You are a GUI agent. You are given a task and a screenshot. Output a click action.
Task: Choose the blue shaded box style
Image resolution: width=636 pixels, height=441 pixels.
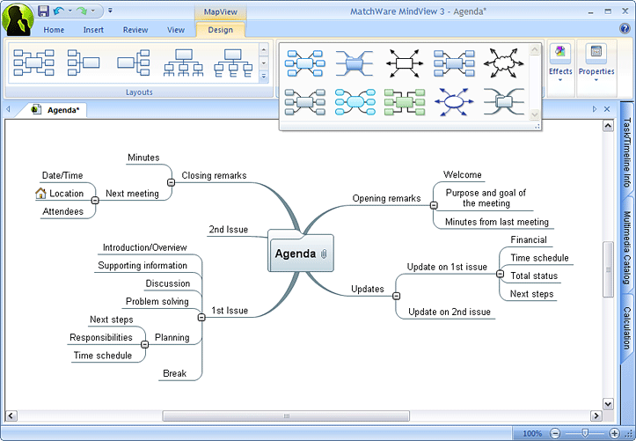tap(454, 63)
